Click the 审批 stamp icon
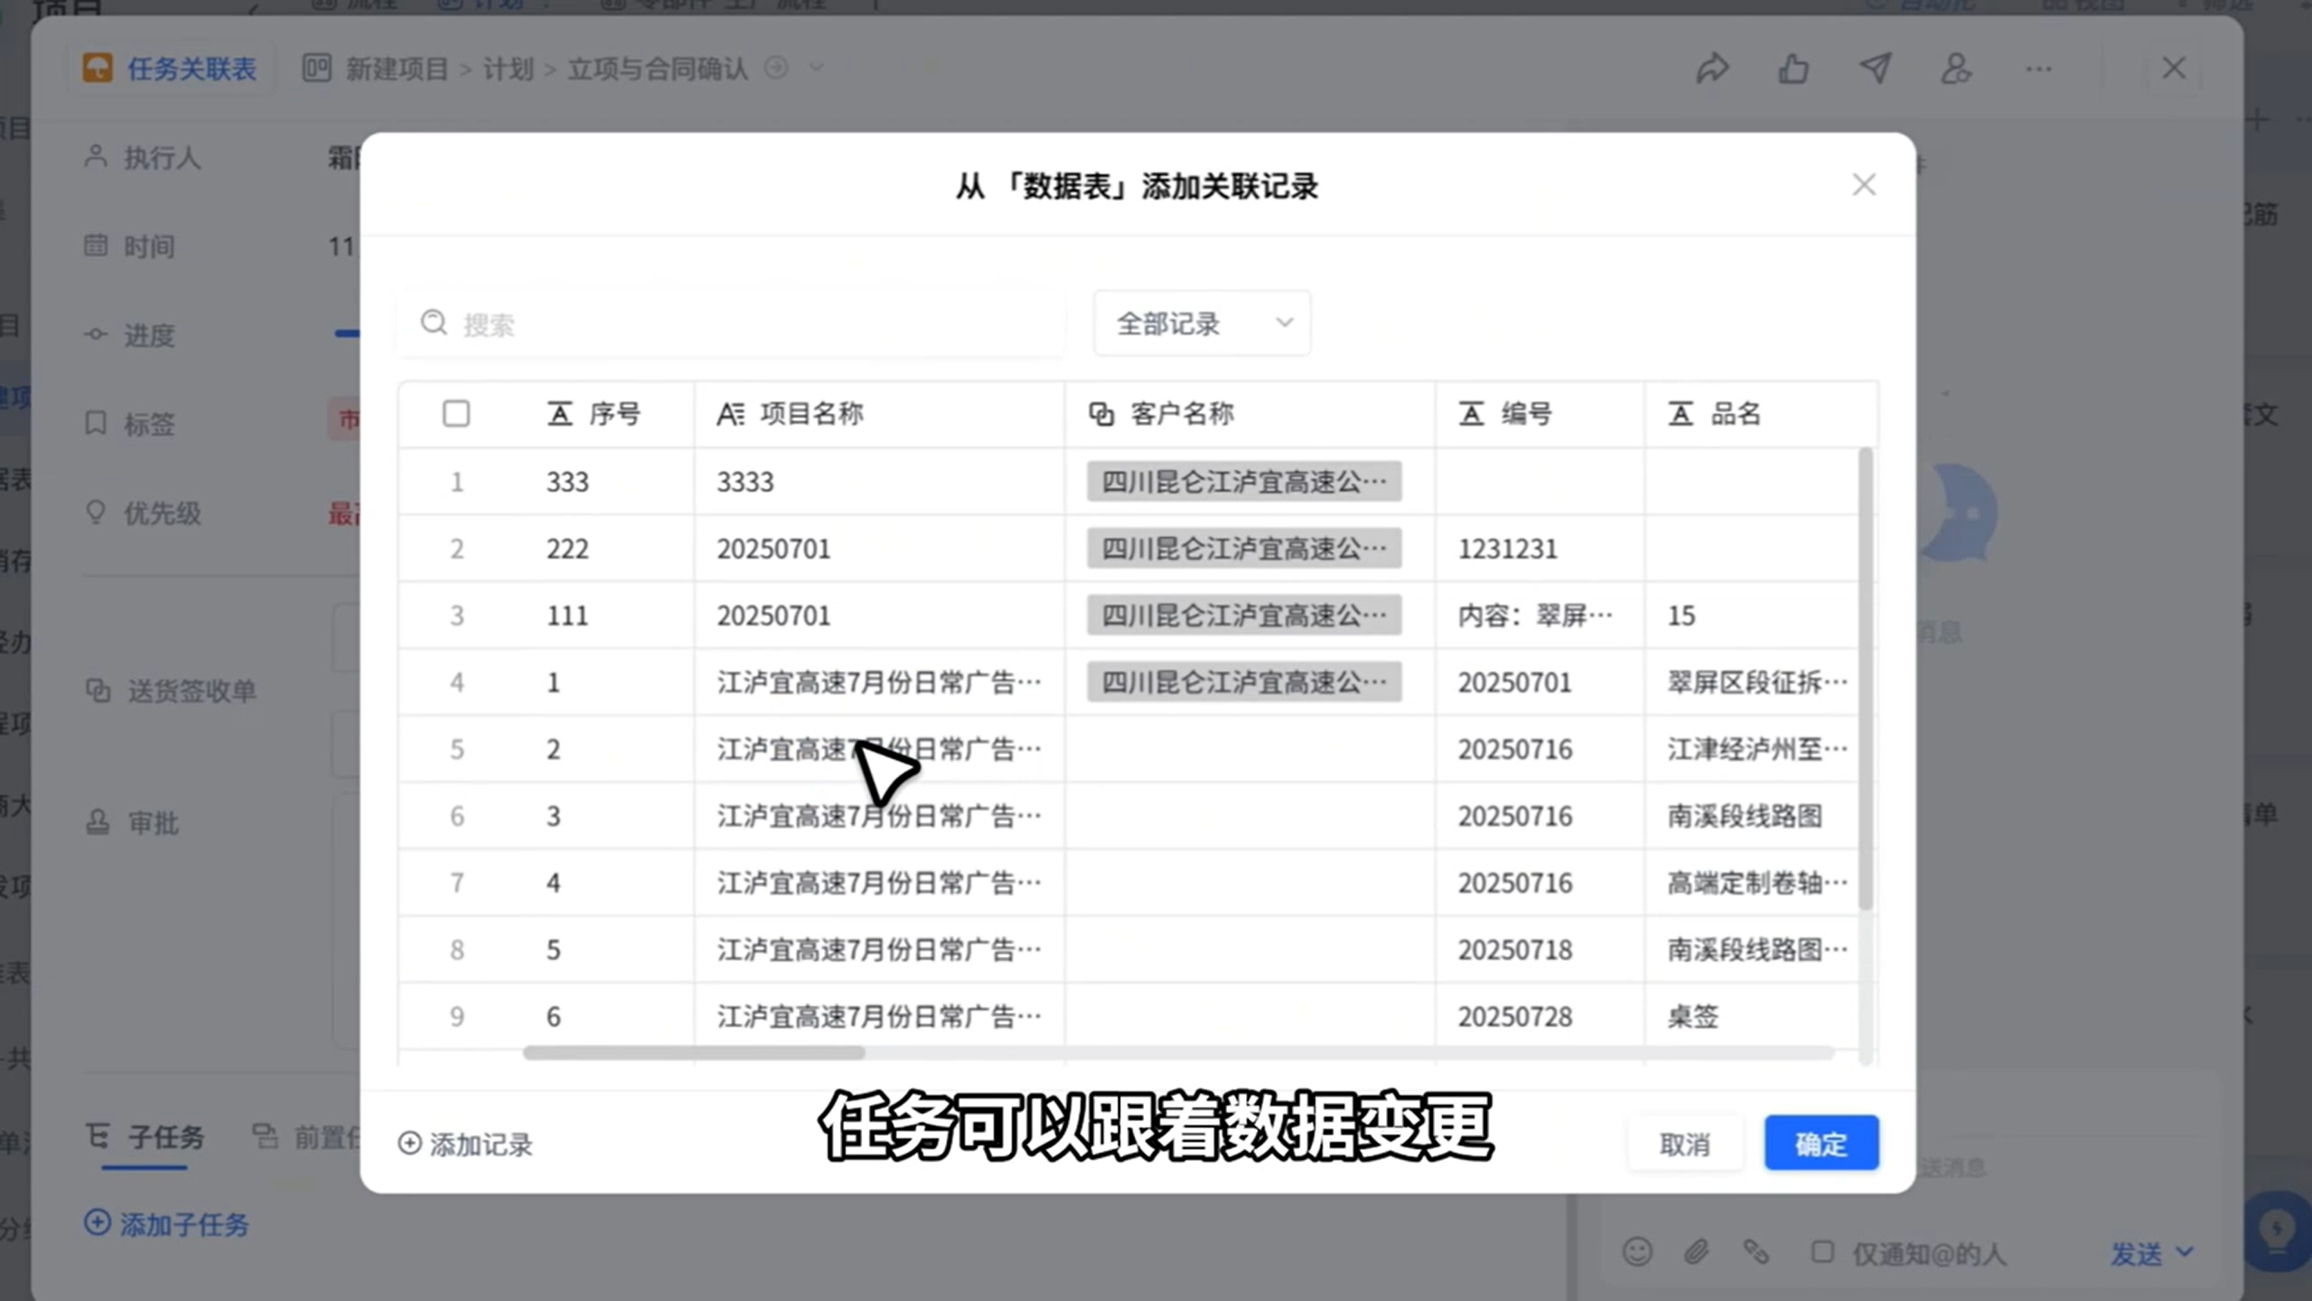This screenshot has width=2312, height=1301. pos(98,822)
